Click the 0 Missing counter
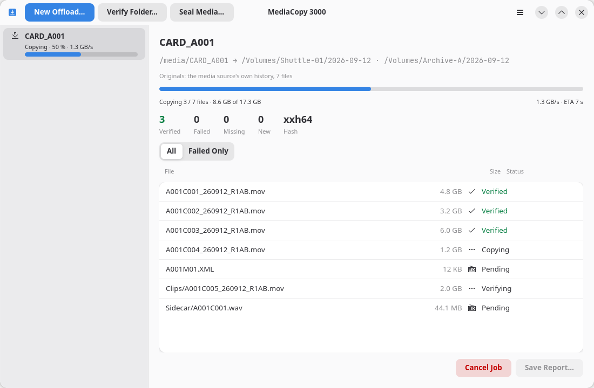This screenshot has height=388, width=594. (x=234, y=125)
